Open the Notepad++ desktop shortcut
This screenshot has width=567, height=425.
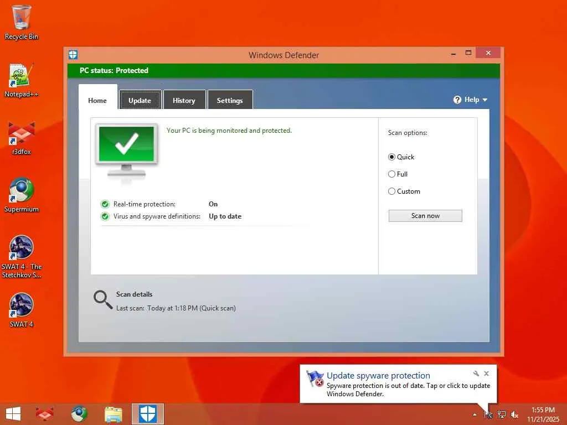pos(22,80)
